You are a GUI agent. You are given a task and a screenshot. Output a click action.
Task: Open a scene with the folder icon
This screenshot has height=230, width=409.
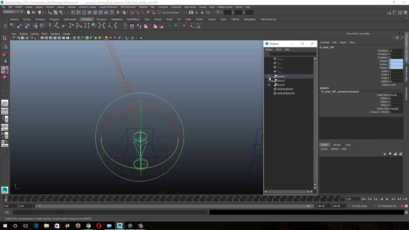click(34, 12)
